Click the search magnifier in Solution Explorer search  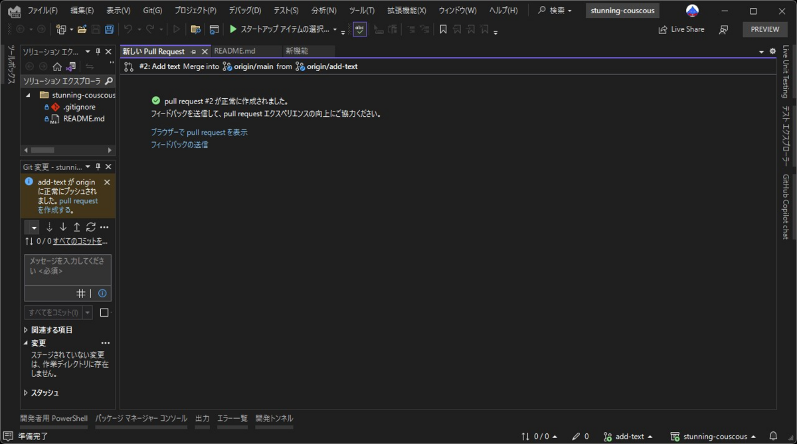pyautogui.click(x=109, y=81)
